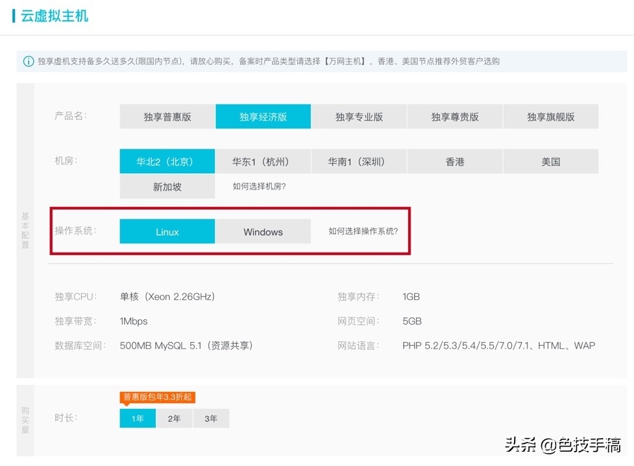Select 华南1（深圳）datacenter
Screen dimensions: 634x466
point(359,162)
